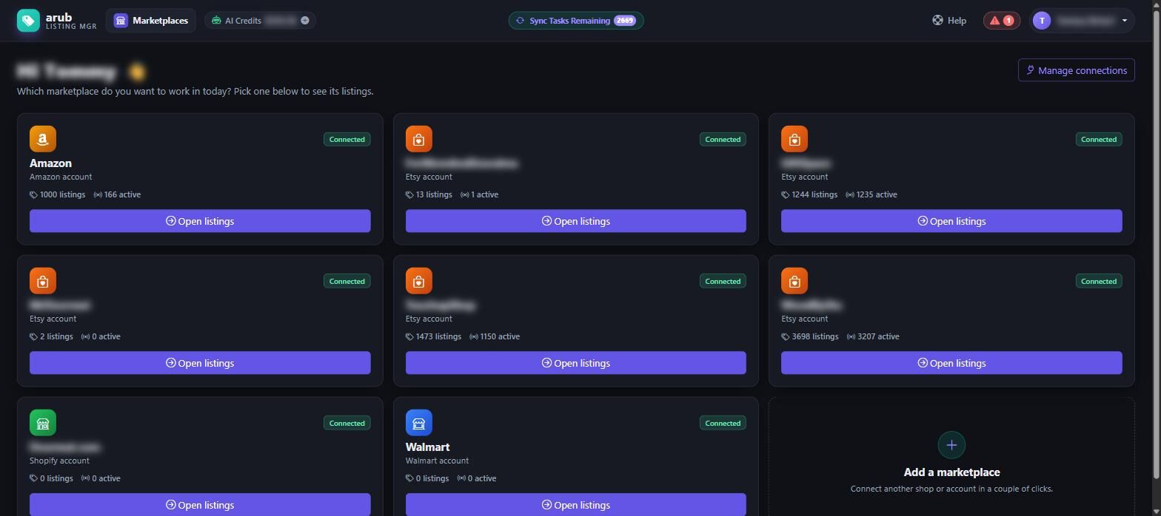Click the Help lifebuoy icon
Image resolution: width=1161 pixels, height=516 pixels.
click(x=937, y=21)
